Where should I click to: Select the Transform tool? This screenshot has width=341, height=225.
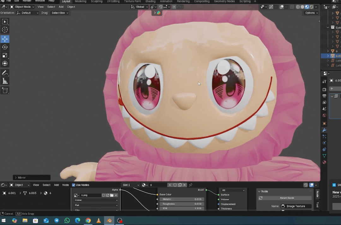[5, 64]
